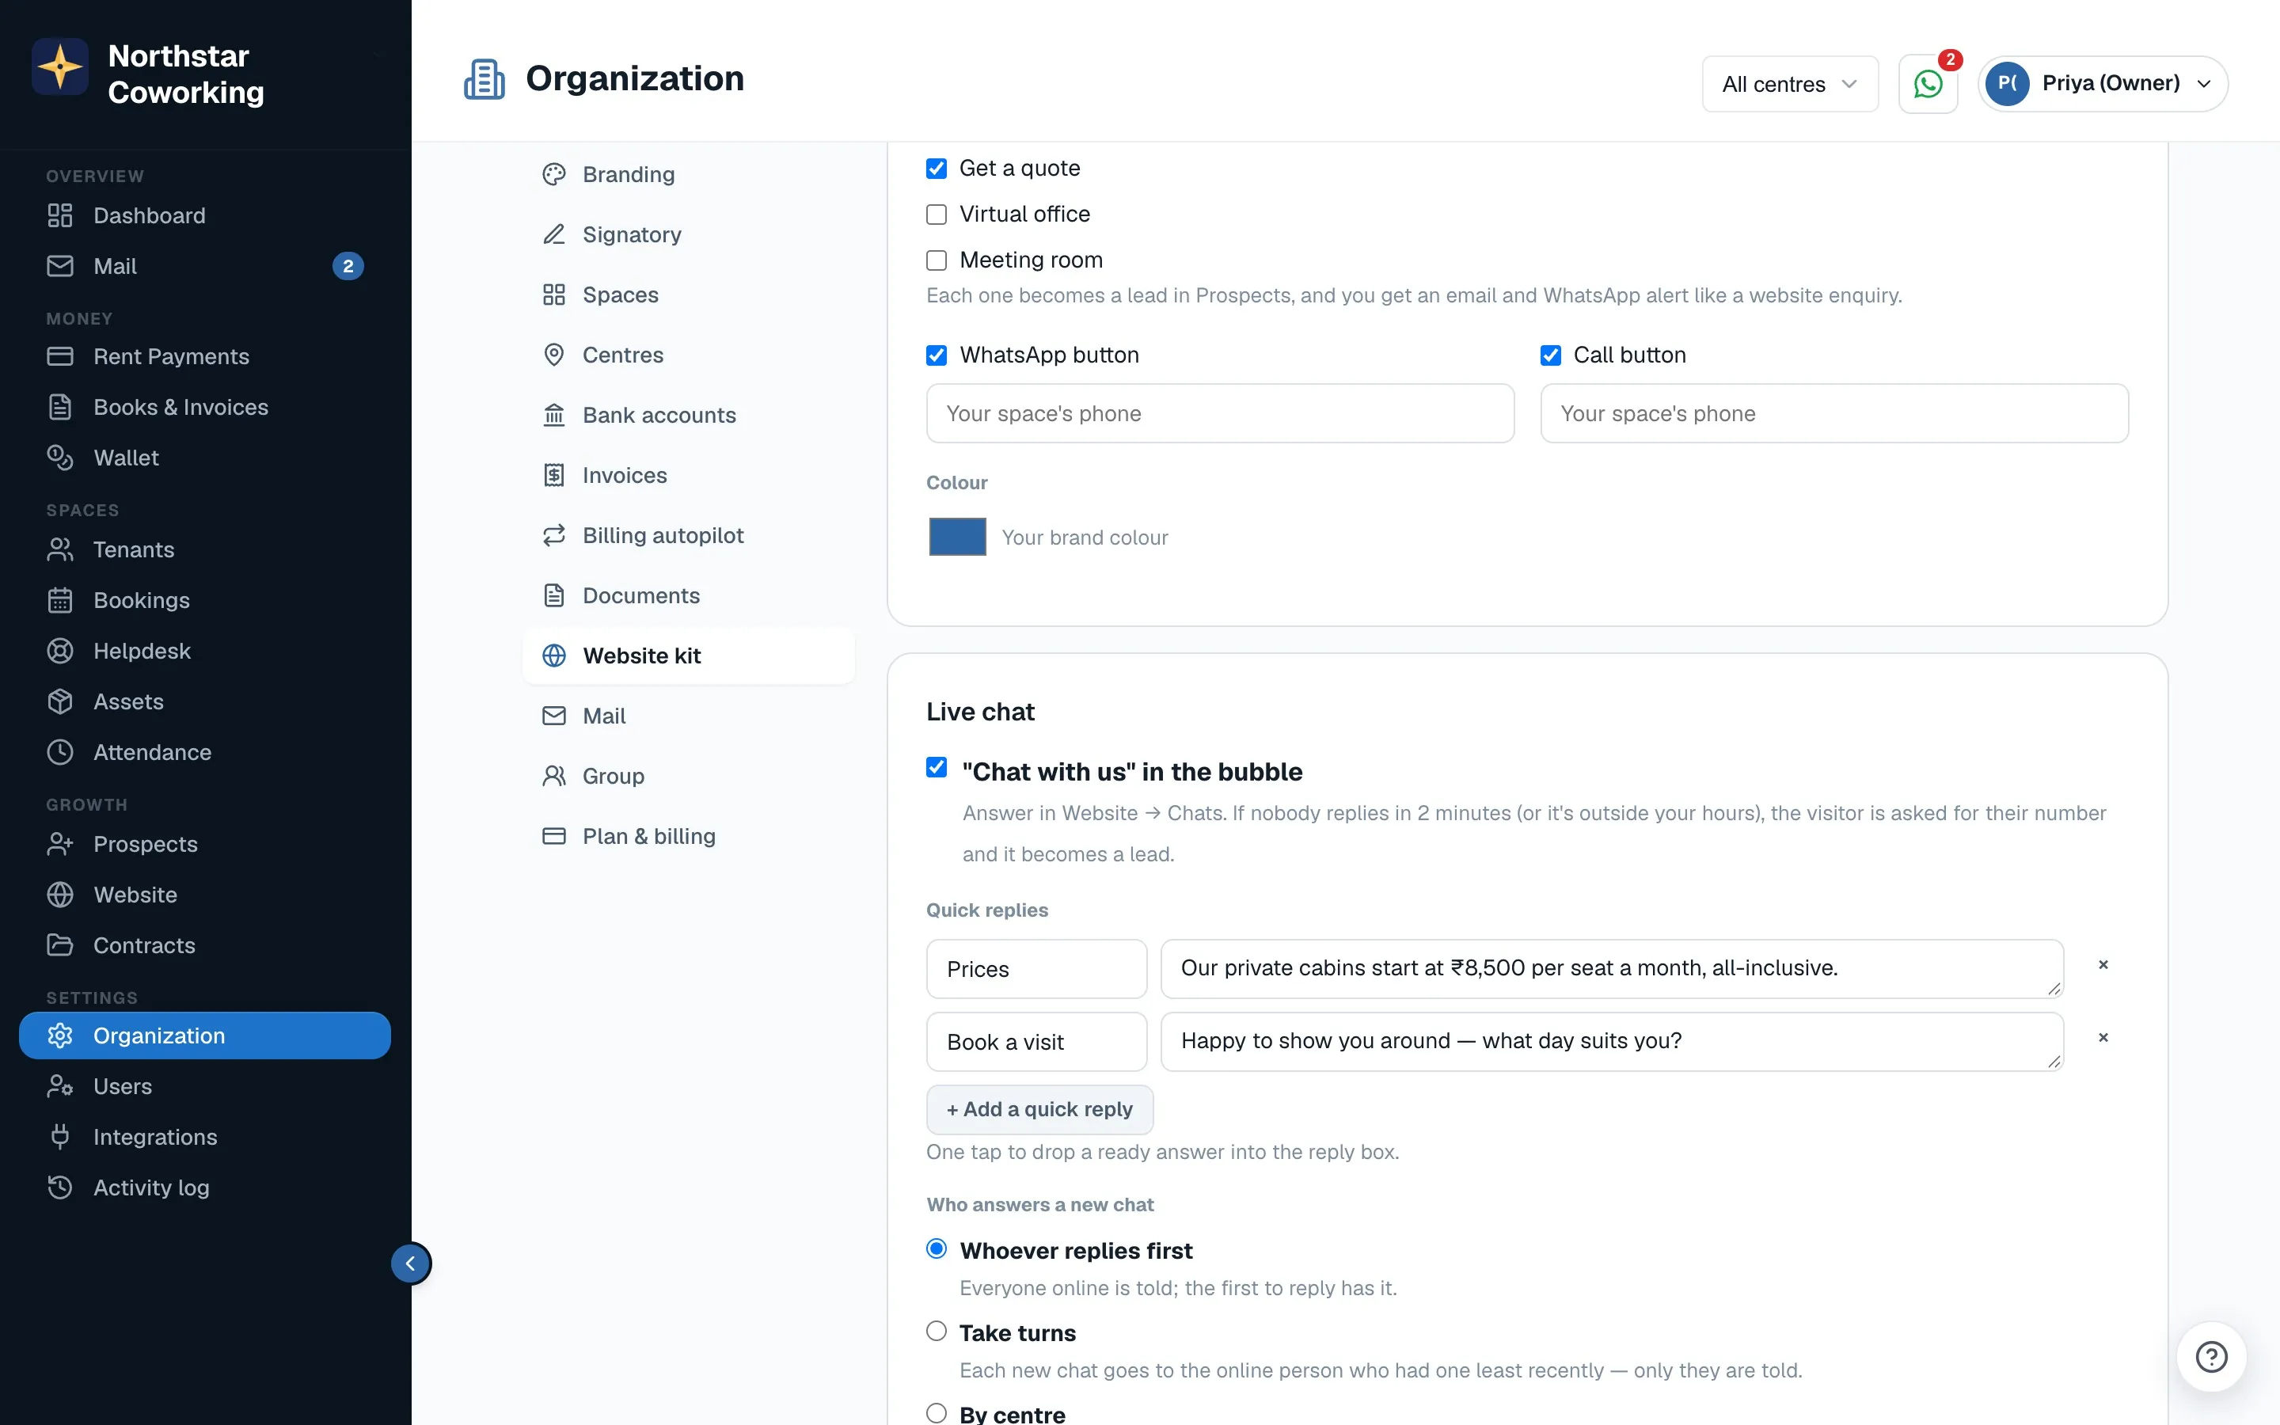
Task: Expand the Priya (Owner) account menu
Action: coord(2103,84)
